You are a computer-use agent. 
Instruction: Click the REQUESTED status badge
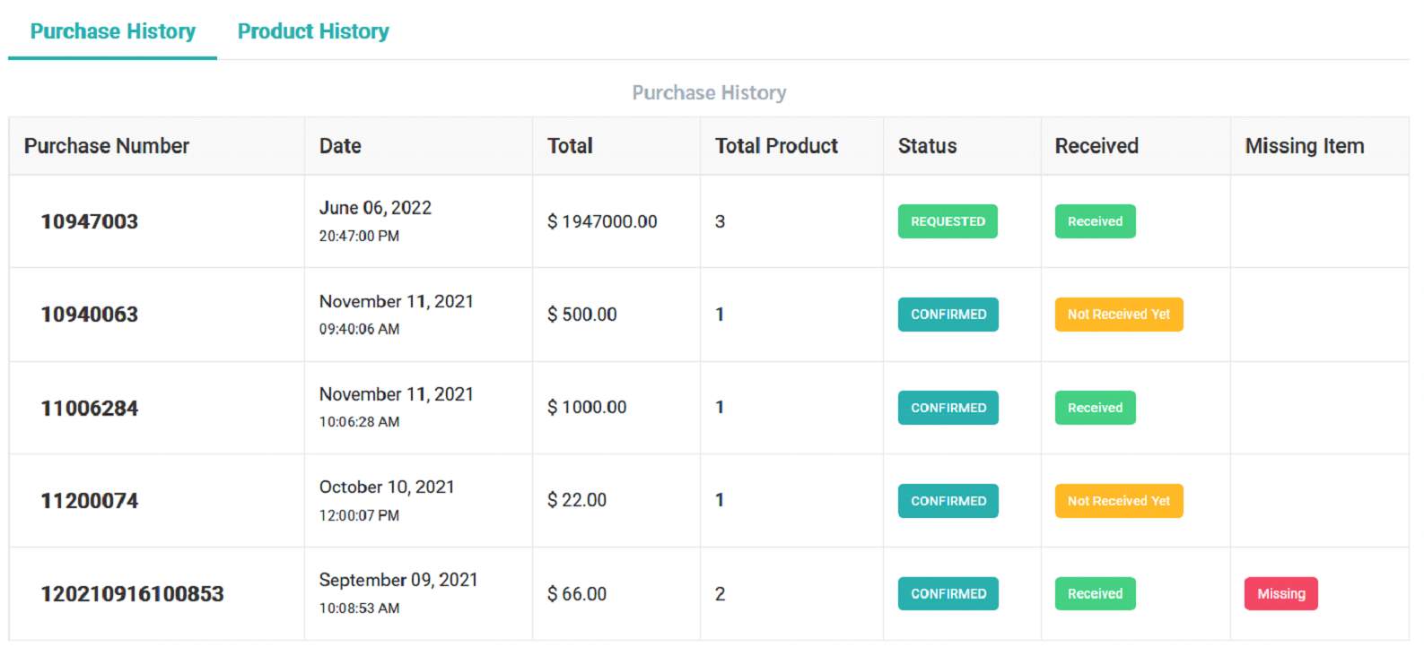[x=948, y=221]
